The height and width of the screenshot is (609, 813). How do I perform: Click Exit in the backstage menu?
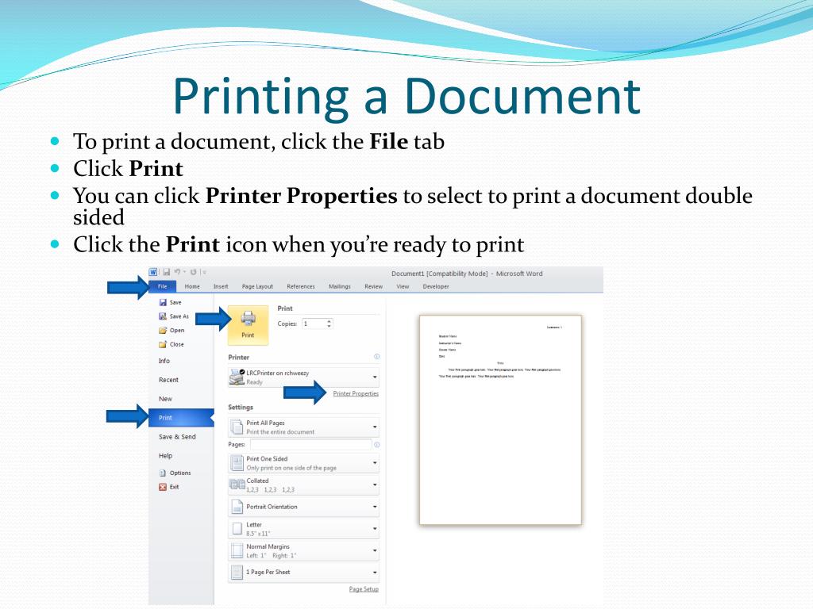169,487
